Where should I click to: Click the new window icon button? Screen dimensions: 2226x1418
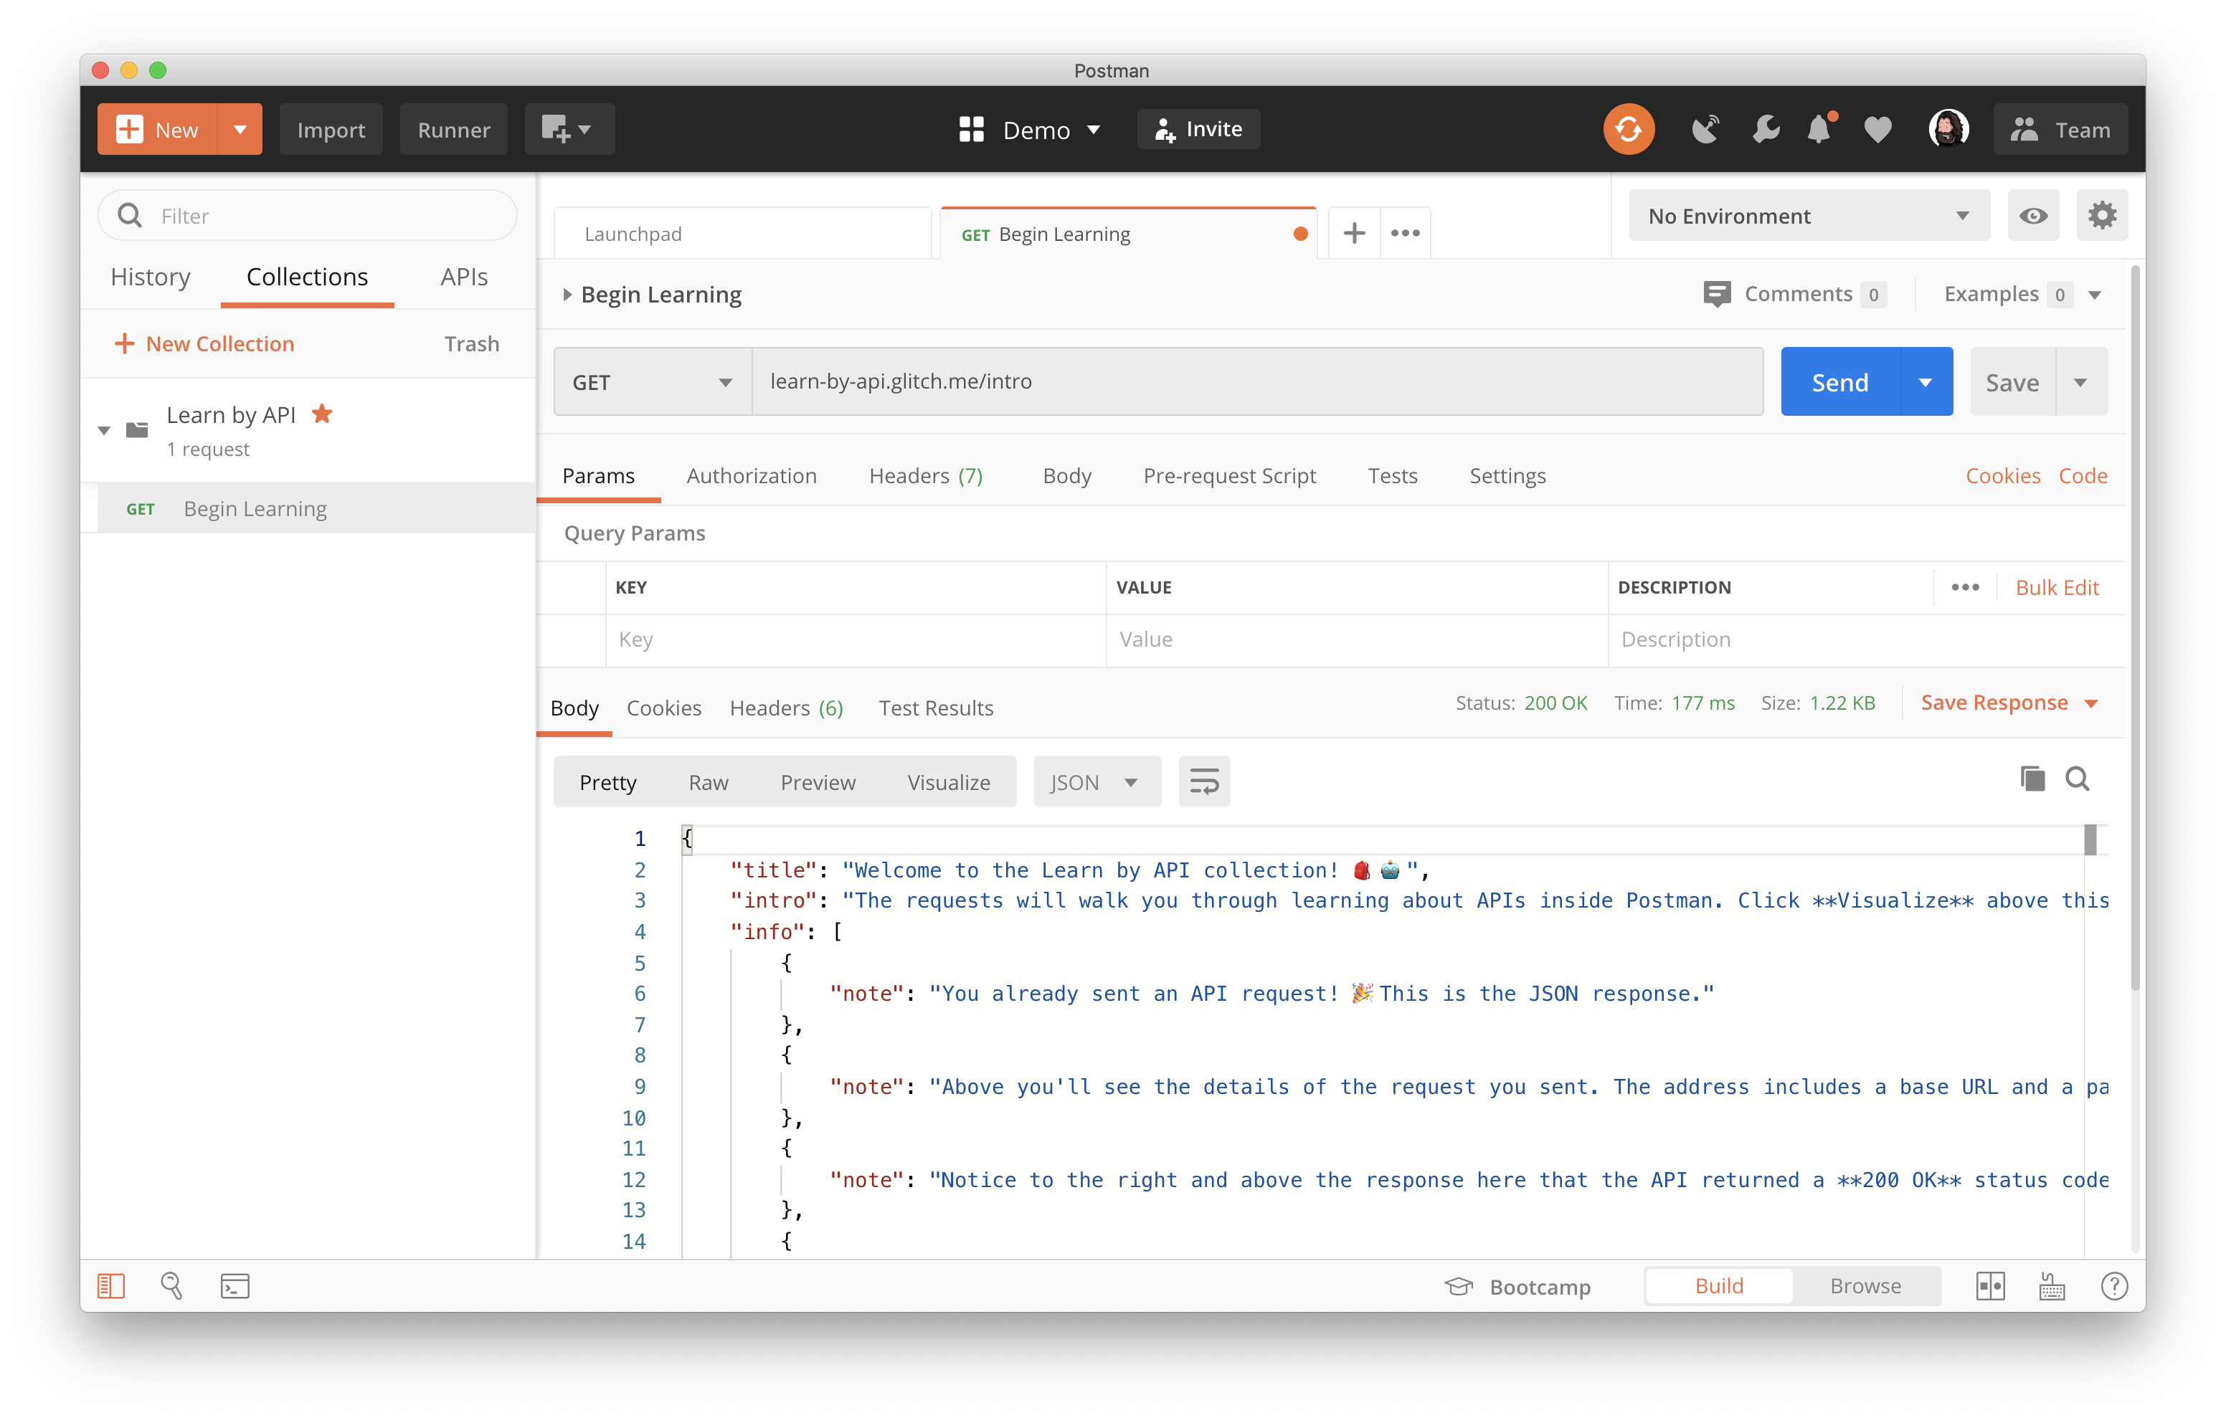[x=569, y=130]
